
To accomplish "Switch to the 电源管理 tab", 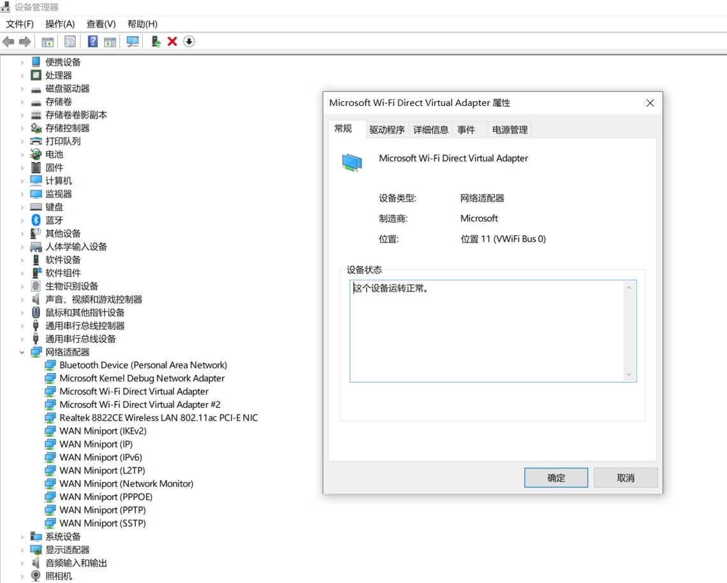I will (x=510, y=129).
